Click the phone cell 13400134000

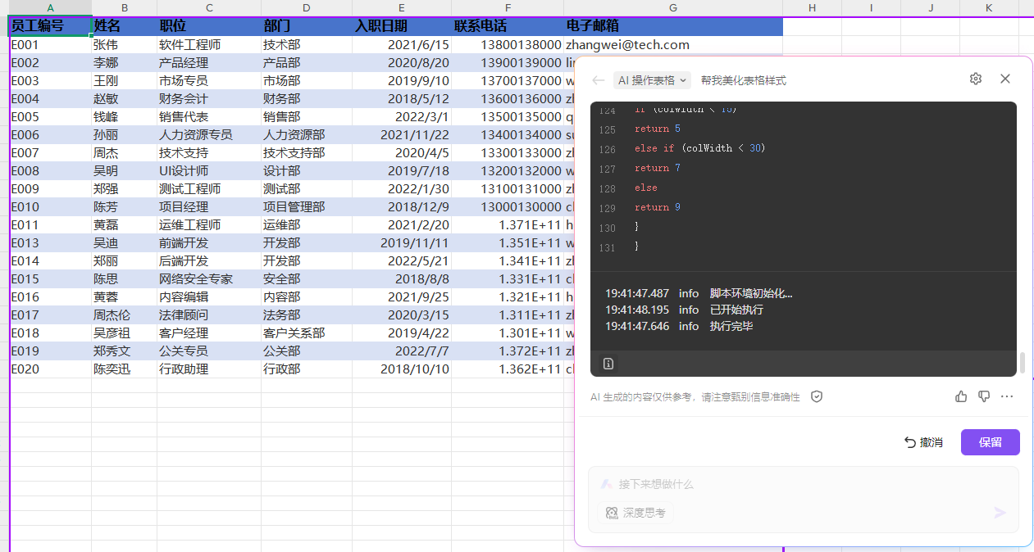point(508,134)
